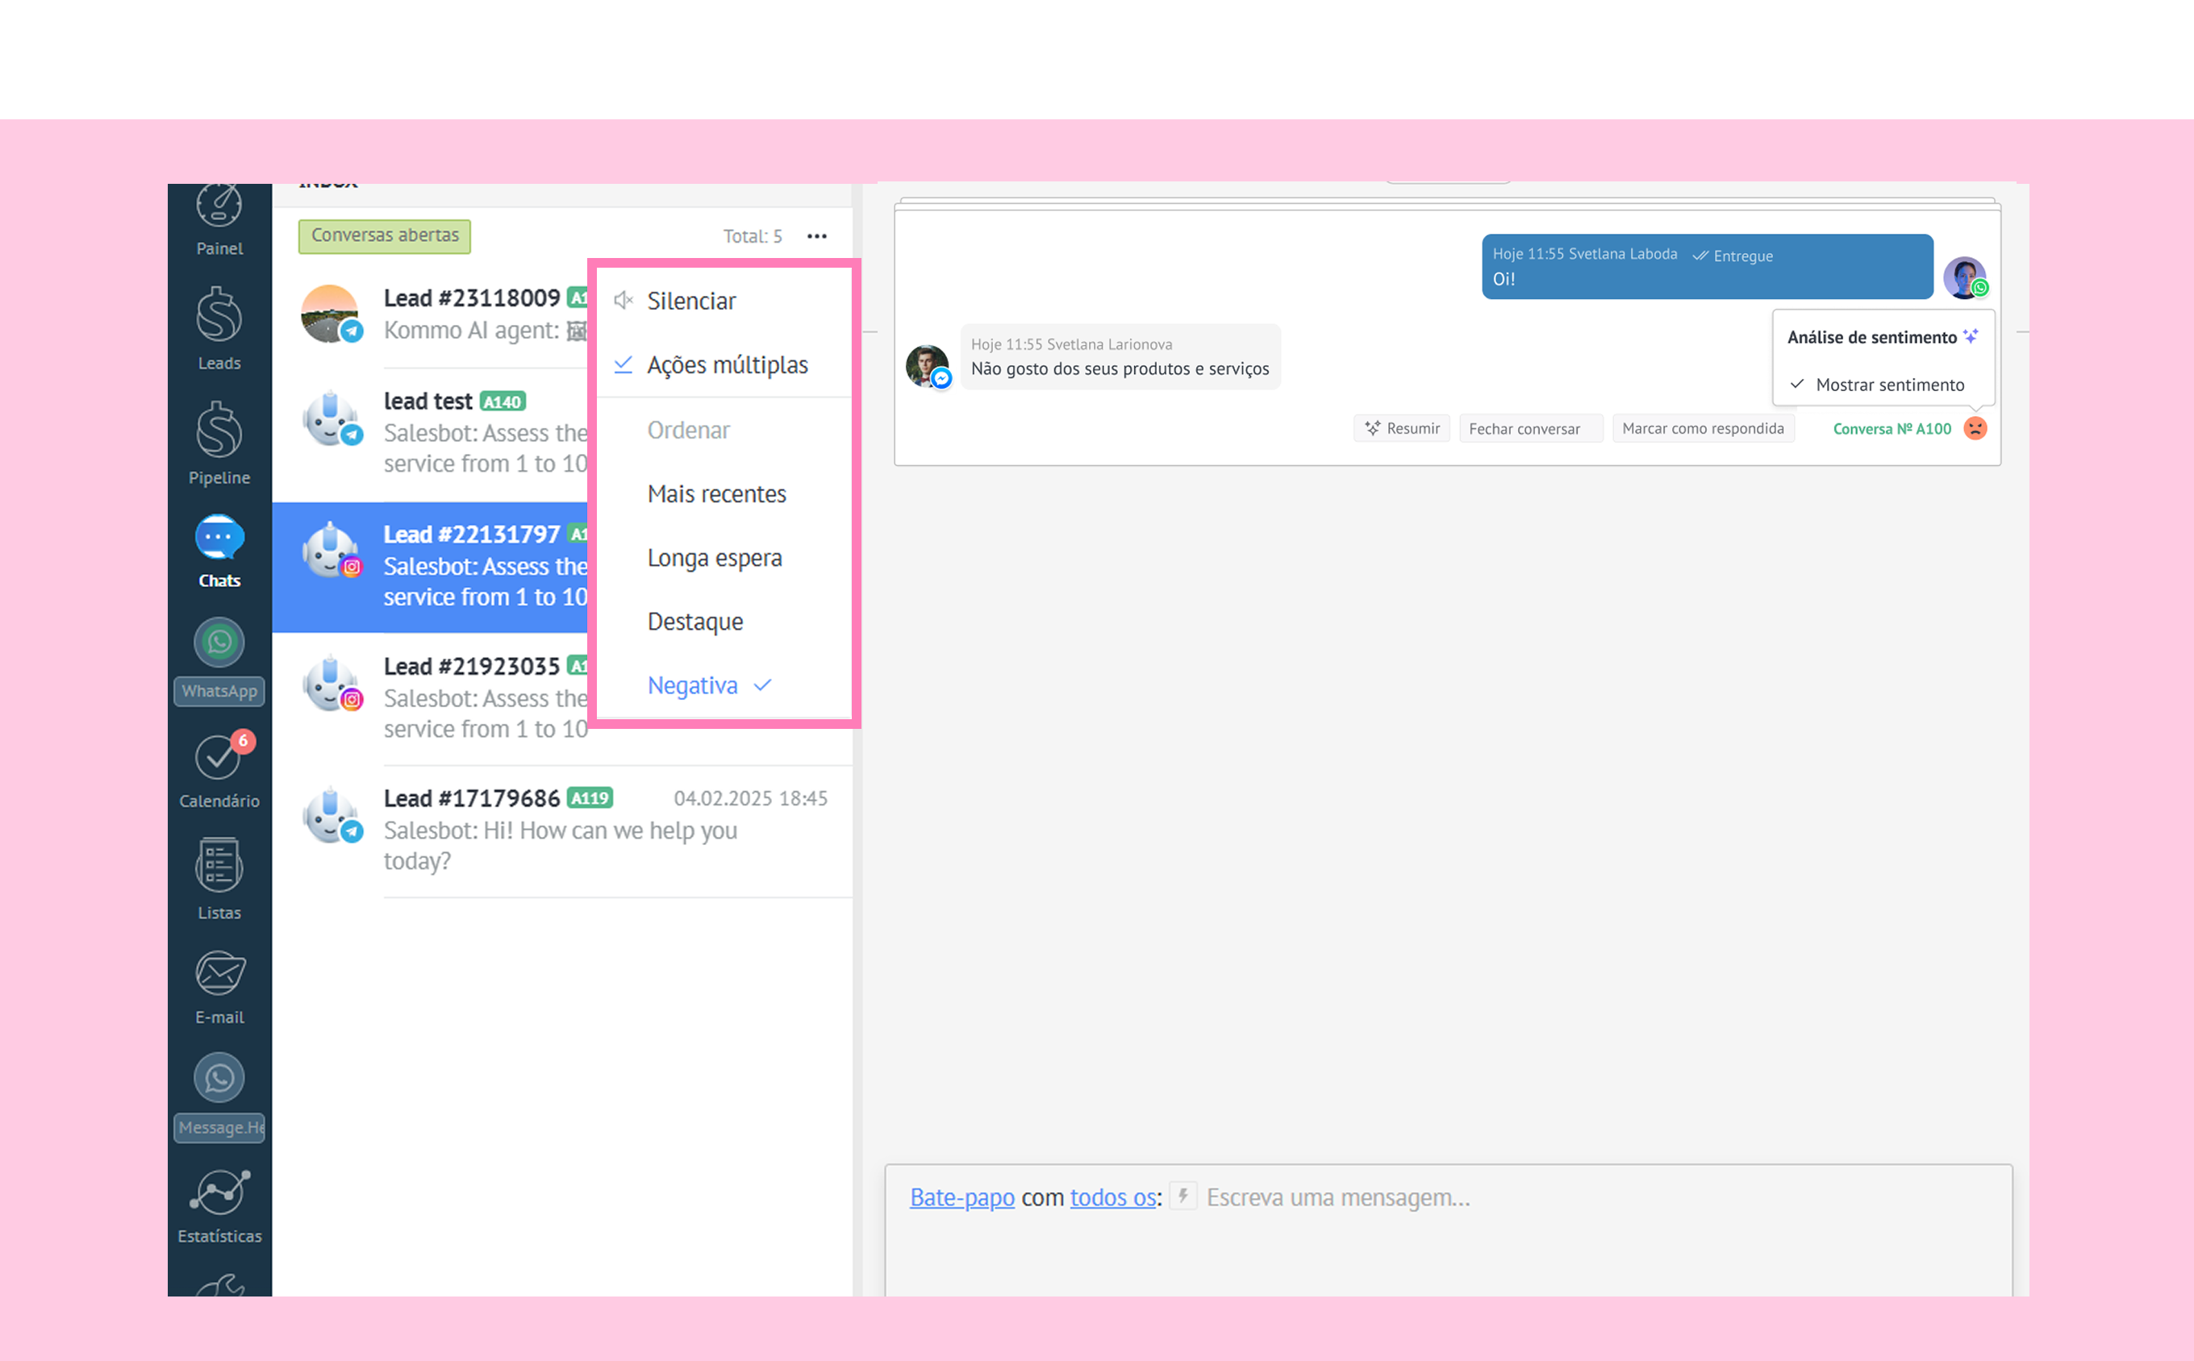
Task: Click the Bate-papo link in message box
Action: 961,1197
